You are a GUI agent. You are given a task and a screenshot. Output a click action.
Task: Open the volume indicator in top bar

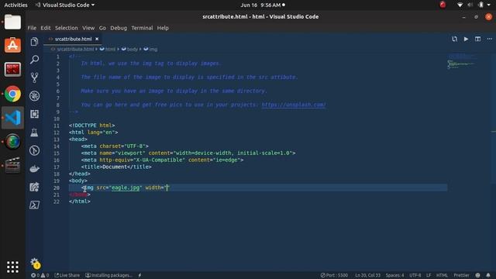coord(470,5)
